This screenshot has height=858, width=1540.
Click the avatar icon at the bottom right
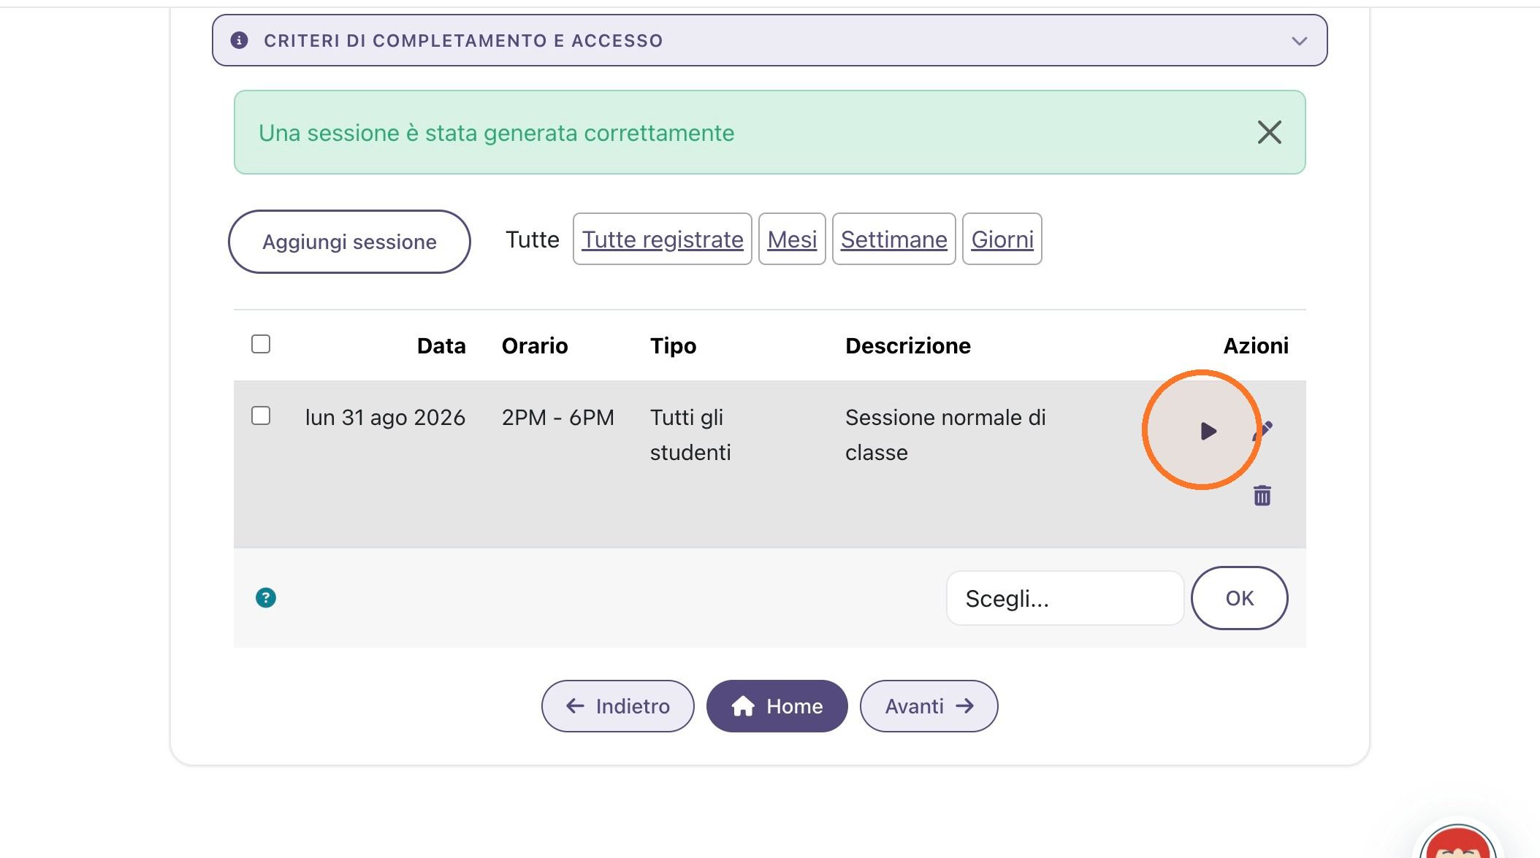click(1458, 841)
